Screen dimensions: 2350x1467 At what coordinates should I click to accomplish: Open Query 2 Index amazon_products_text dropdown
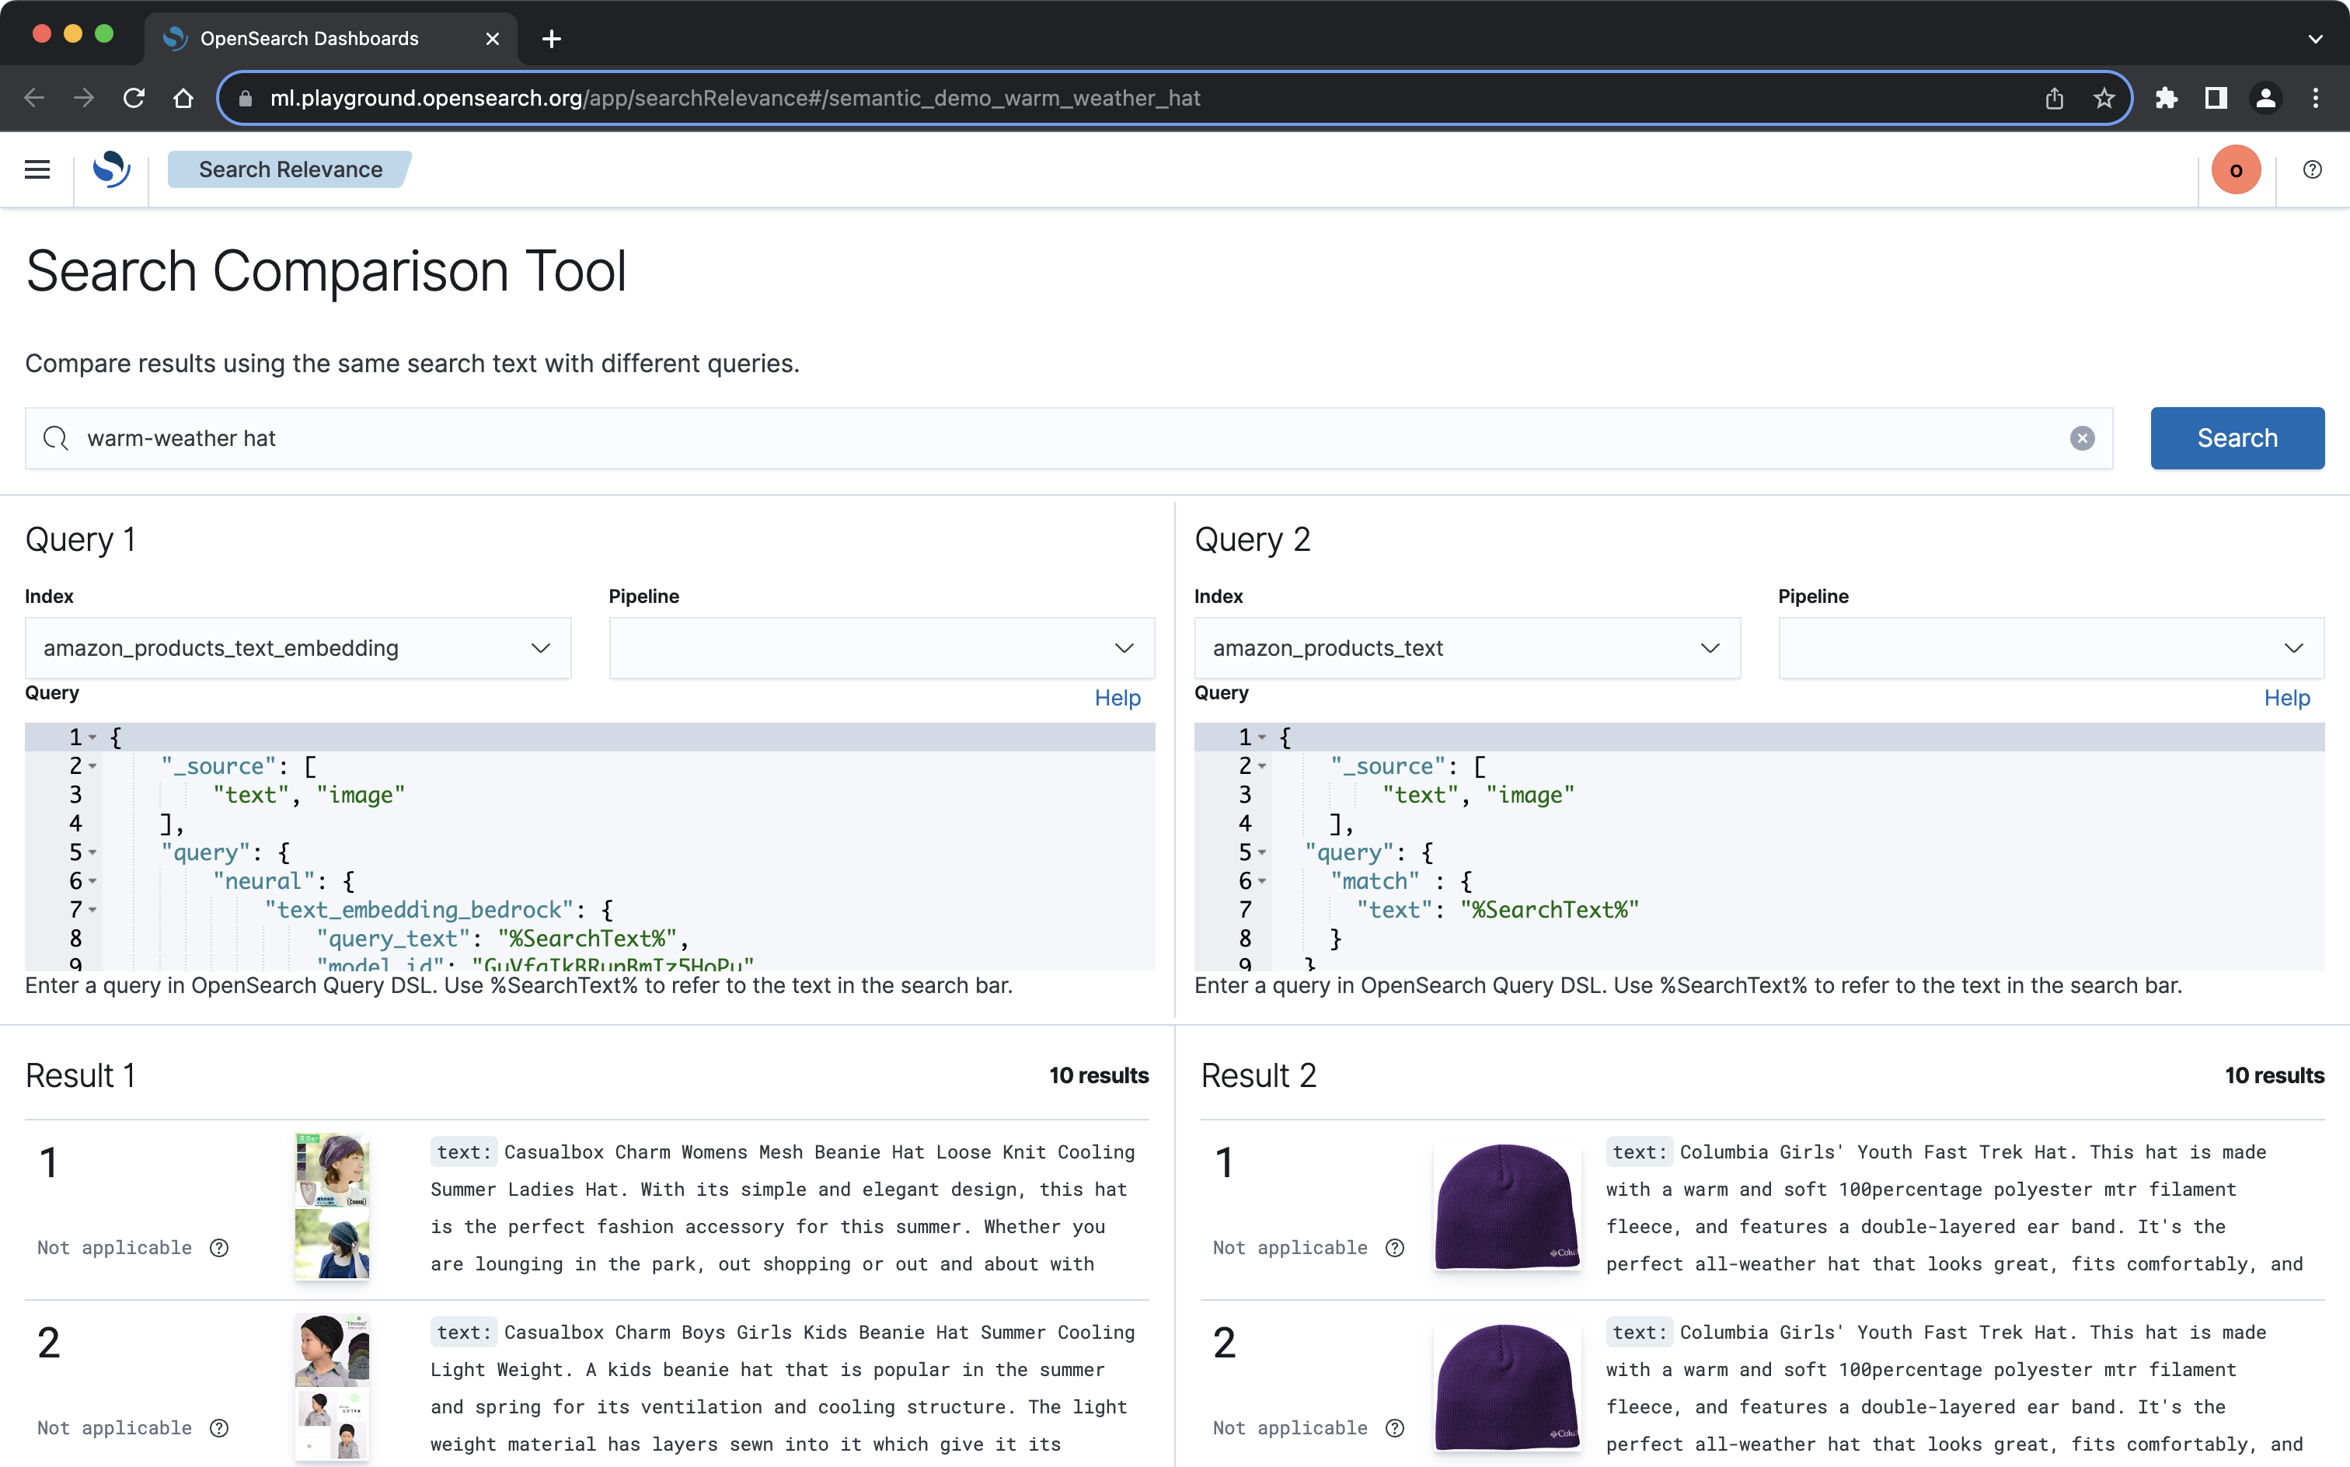1466,648
